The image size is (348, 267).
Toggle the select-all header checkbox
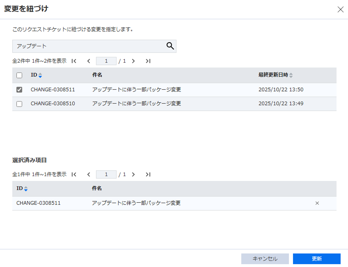[x=19, y=75]
